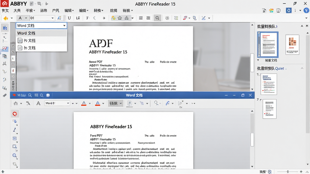The height and width of the screenshot is (174, 310).
Task: Open the 转换 menu
Action: [x=98, y=11]
